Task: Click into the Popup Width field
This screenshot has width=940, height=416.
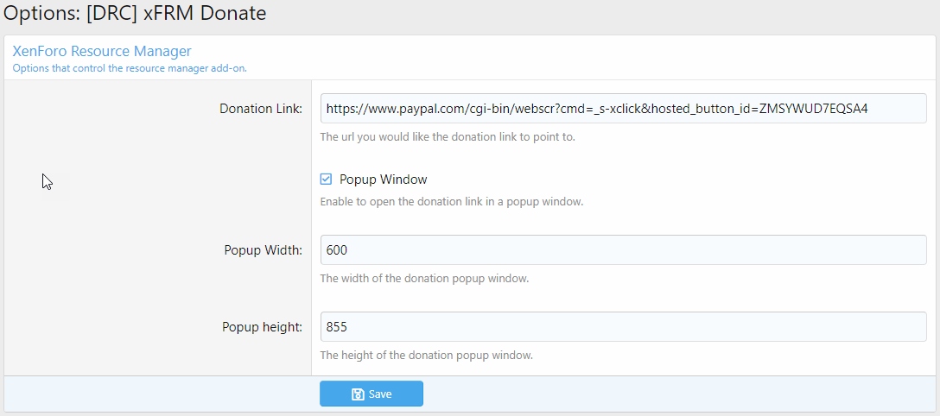Action: [622, 250]
